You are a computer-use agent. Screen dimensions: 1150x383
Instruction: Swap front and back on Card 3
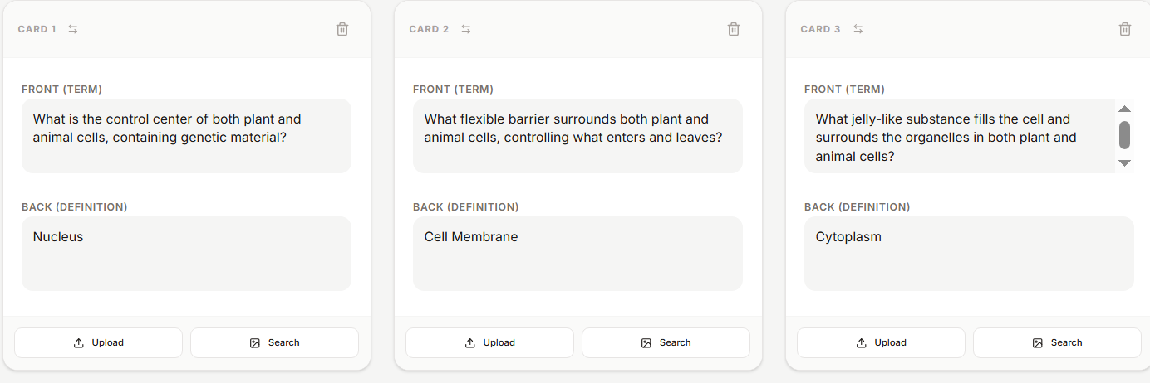[858, 29]
